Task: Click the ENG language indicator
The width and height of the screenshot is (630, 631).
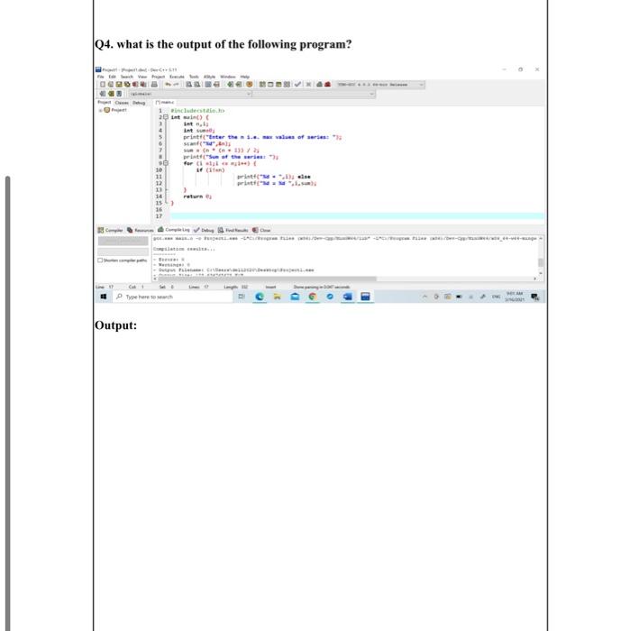Action: click(x=496, y=297)
